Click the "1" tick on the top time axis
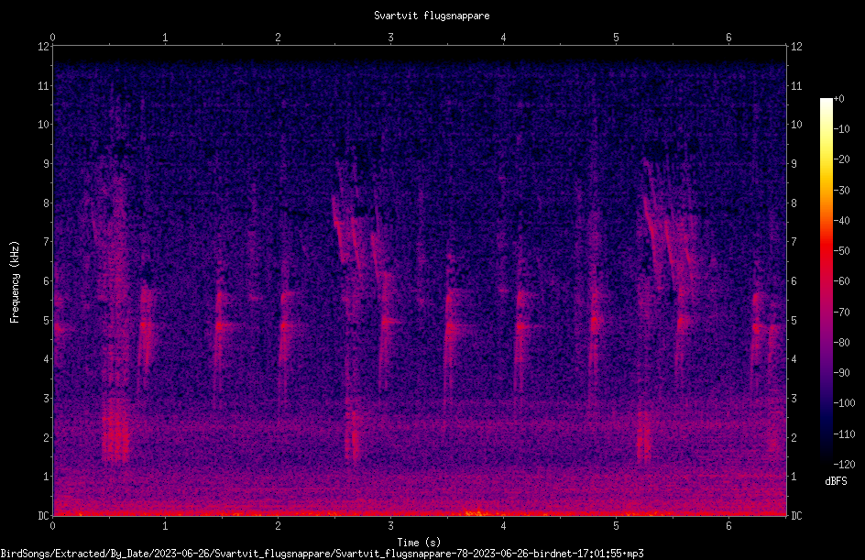865x560 pixels. [x=165, y=38]
